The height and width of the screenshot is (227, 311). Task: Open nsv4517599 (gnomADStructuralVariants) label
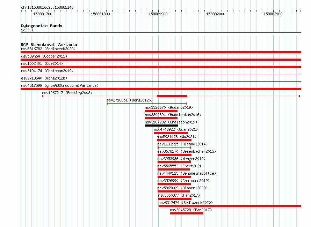coord(60,85)
